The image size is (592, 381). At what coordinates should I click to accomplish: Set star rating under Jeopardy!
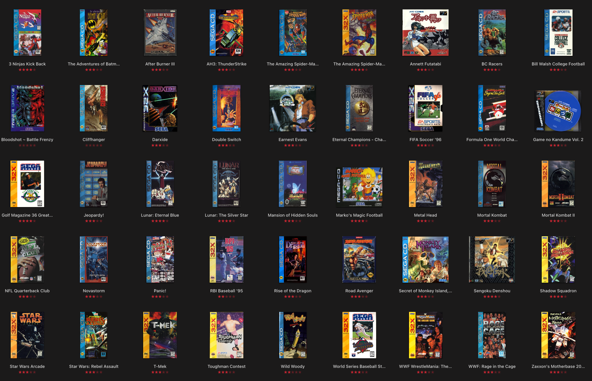pyautogui.click(x=94, y=221)
